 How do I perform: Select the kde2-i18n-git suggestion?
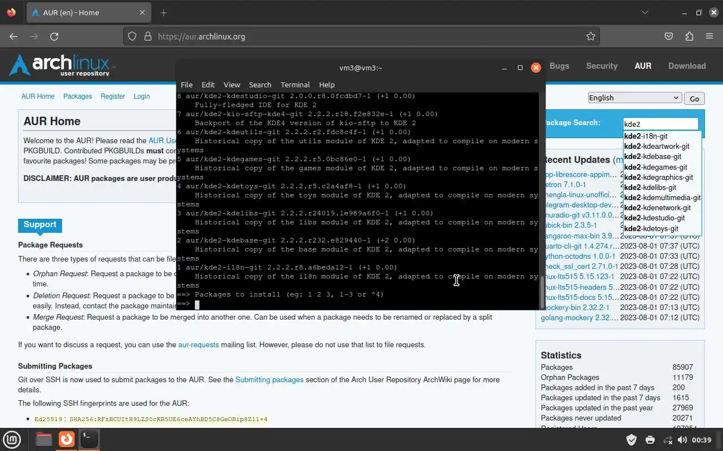tap(662, 136)
